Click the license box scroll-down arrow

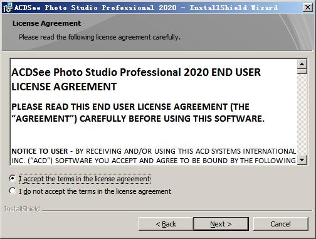(302, 160)
